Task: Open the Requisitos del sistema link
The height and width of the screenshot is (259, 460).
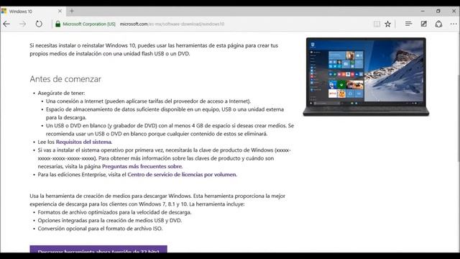Action: click(83, 142)
